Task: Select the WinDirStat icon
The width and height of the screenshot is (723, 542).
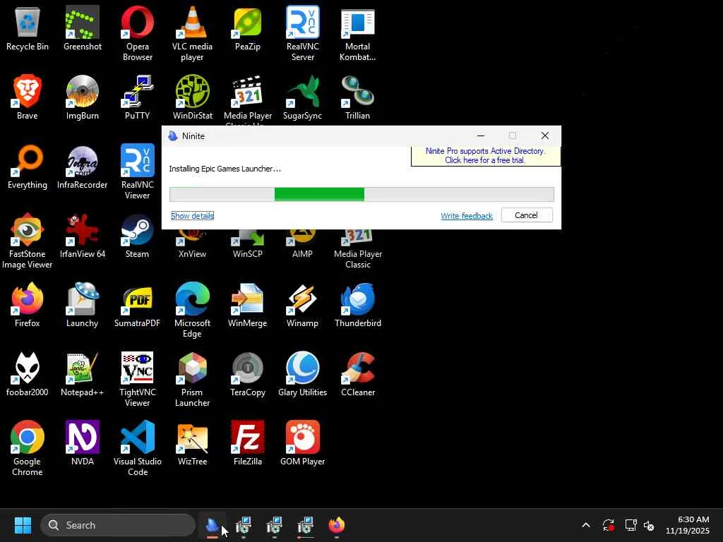Action: click(x=192, y=97)
